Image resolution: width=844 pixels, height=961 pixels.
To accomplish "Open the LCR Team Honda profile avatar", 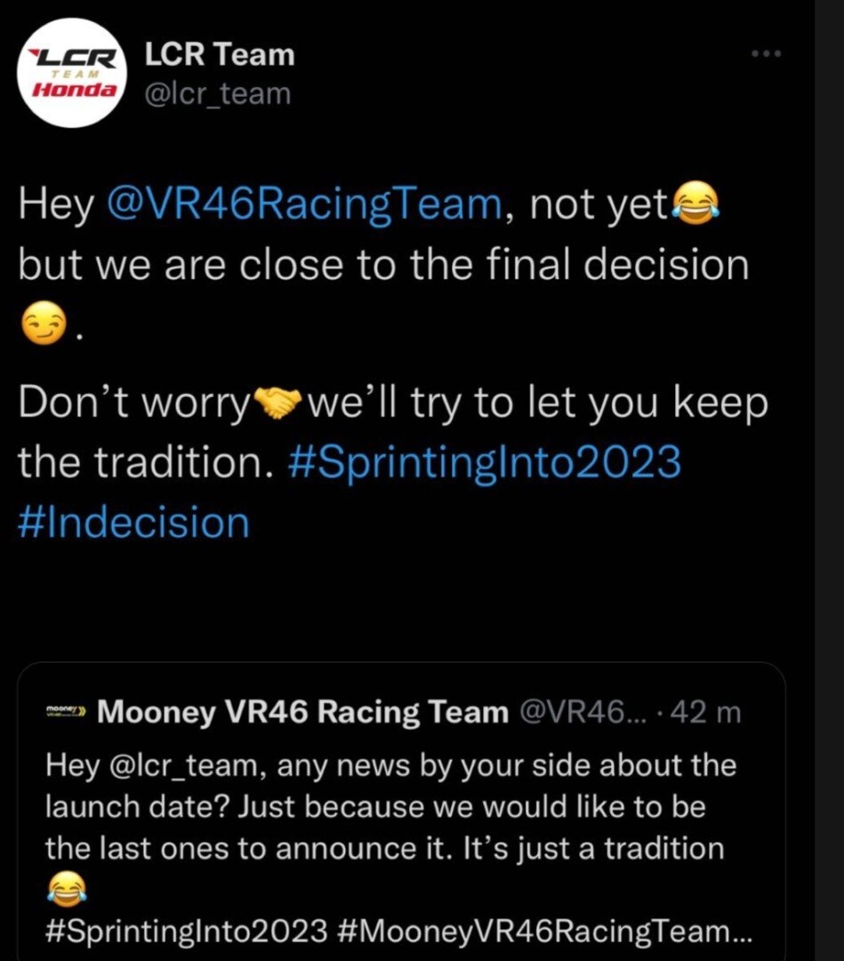I will coord(74,73).
